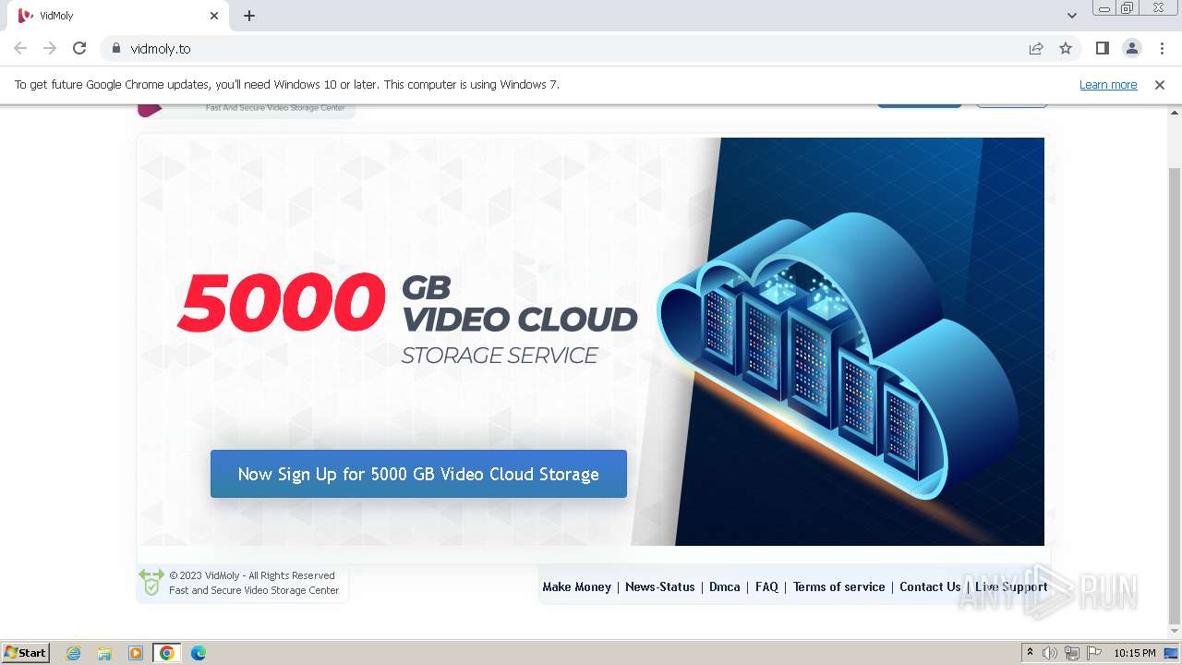Click the volume speaker tray icon
The width and height of the screenshot is (1182, 665).
(x=1050, y=653)
